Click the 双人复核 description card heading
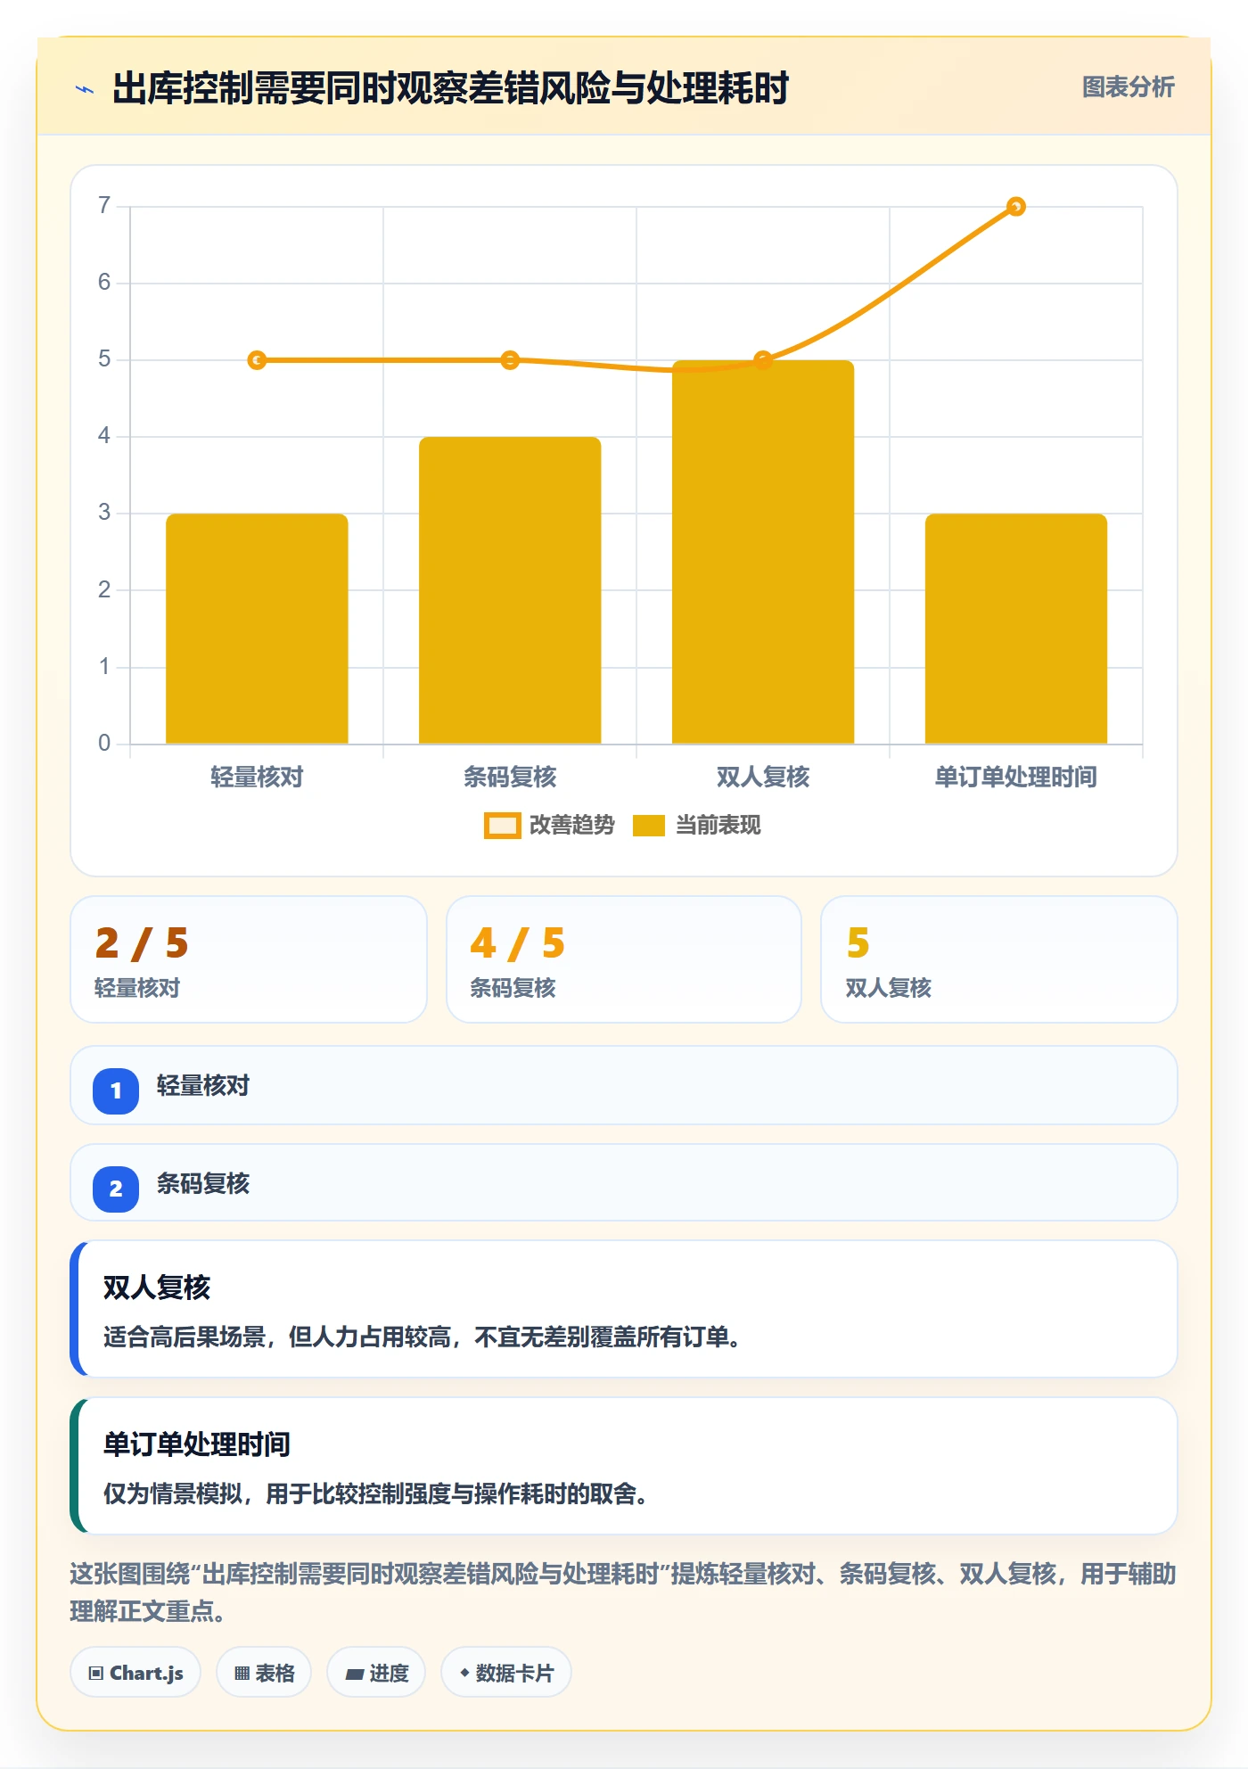 pyautogui.click(x=157, y=1288)
